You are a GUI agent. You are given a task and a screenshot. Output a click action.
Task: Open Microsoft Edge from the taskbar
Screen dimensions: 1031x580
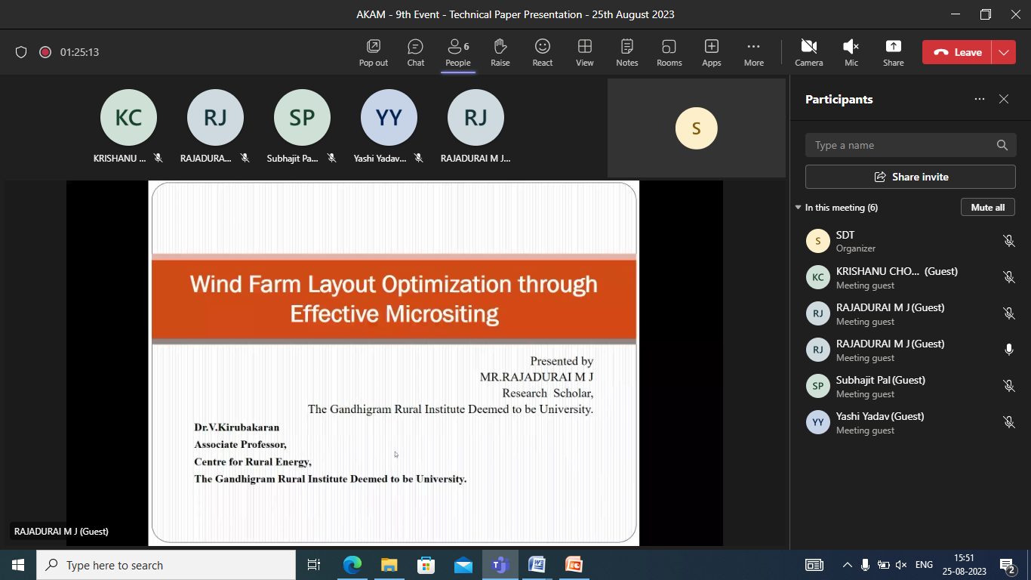(x=352, y=565)
